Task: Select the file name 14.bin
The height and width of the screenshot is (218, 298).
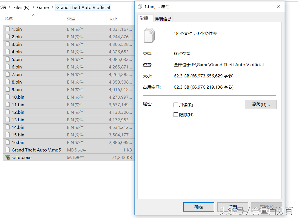Action: [x=18, y=127]
